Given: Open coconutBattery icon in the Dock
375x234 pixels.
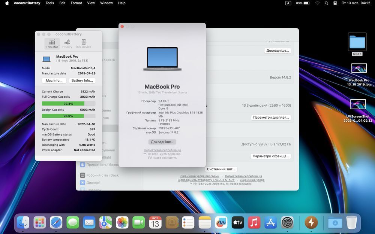Looking at the screenshot, I should pyautogui.click(x=311, y=222).
